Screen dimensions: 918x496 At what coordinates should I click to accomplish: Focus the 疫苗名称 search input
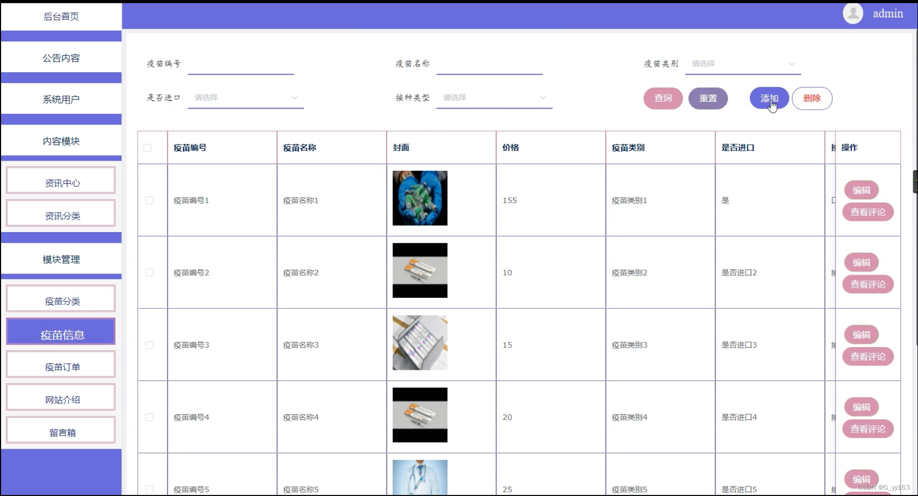tap(489, 64)
